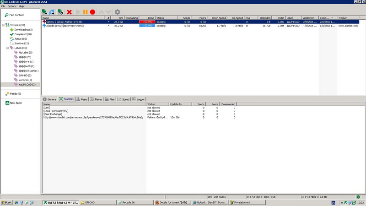The image size is (366, 206).
Task: Open Details for torrent Firefox taskbar button
Action: (173, 202)
